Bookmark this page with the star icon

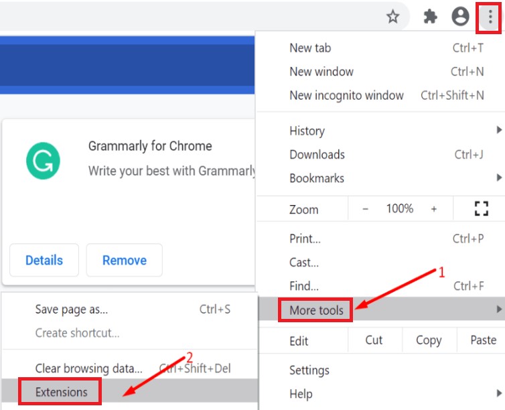tap(392, 17)
